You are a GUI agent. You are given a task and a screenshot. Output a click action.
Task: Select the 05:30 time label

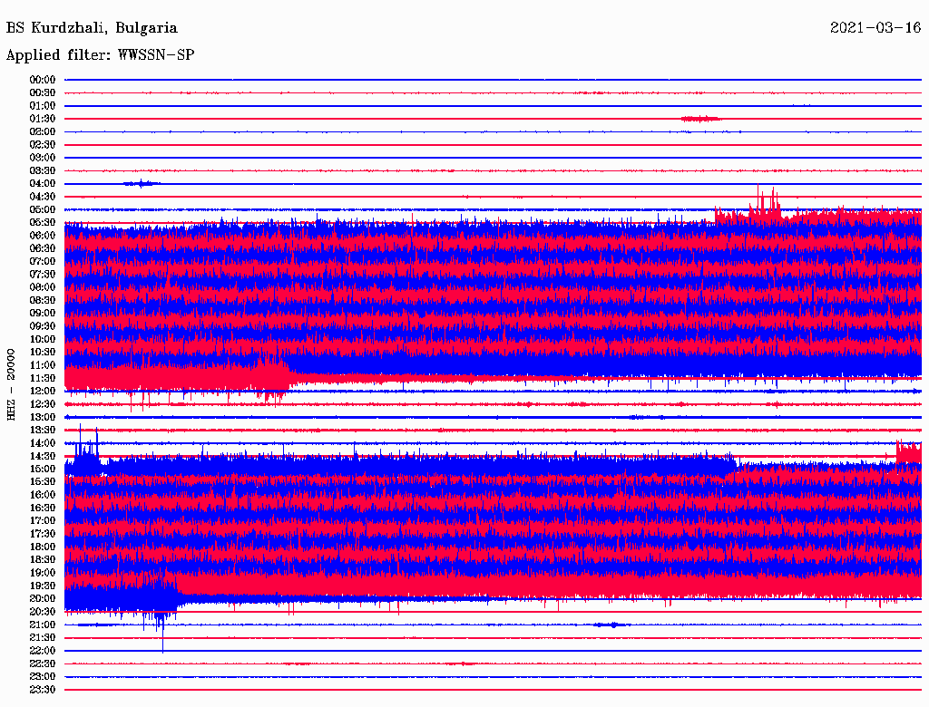43,222
